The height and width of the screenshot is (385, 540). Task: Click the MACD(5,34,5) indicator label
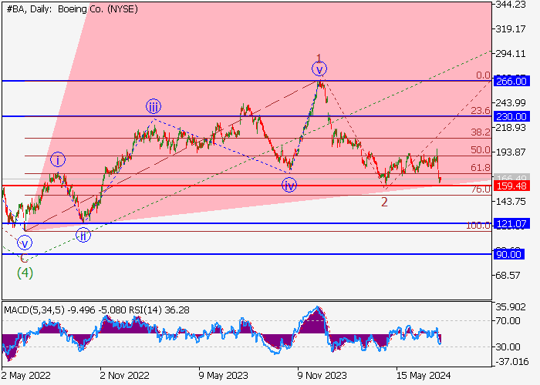click(x=34, y=310)
